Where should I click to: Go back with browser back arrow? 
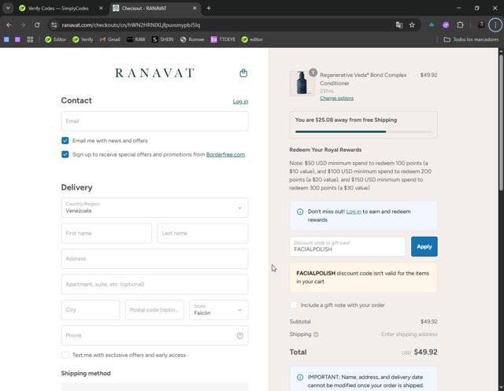pyautogui.click(x=9, y=25)
